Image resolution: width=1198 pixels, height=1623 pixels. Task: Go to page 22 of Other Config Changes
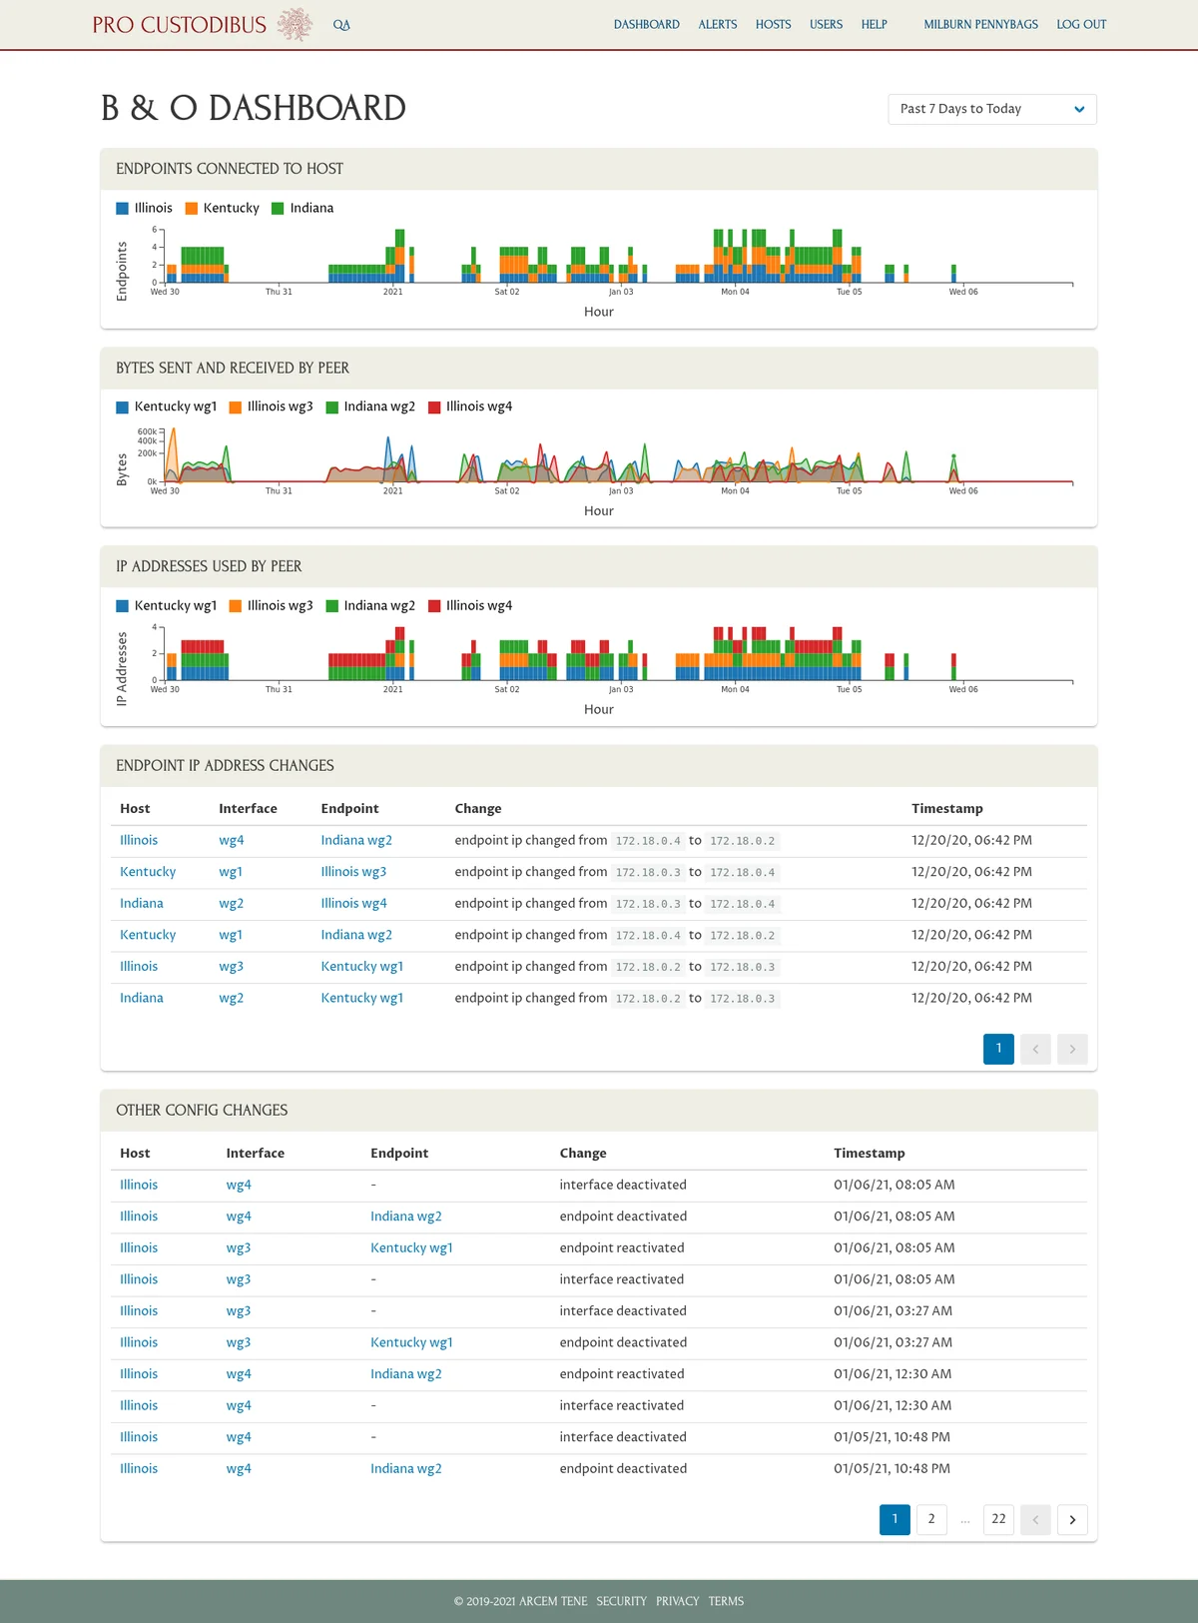pos(998,1519)
